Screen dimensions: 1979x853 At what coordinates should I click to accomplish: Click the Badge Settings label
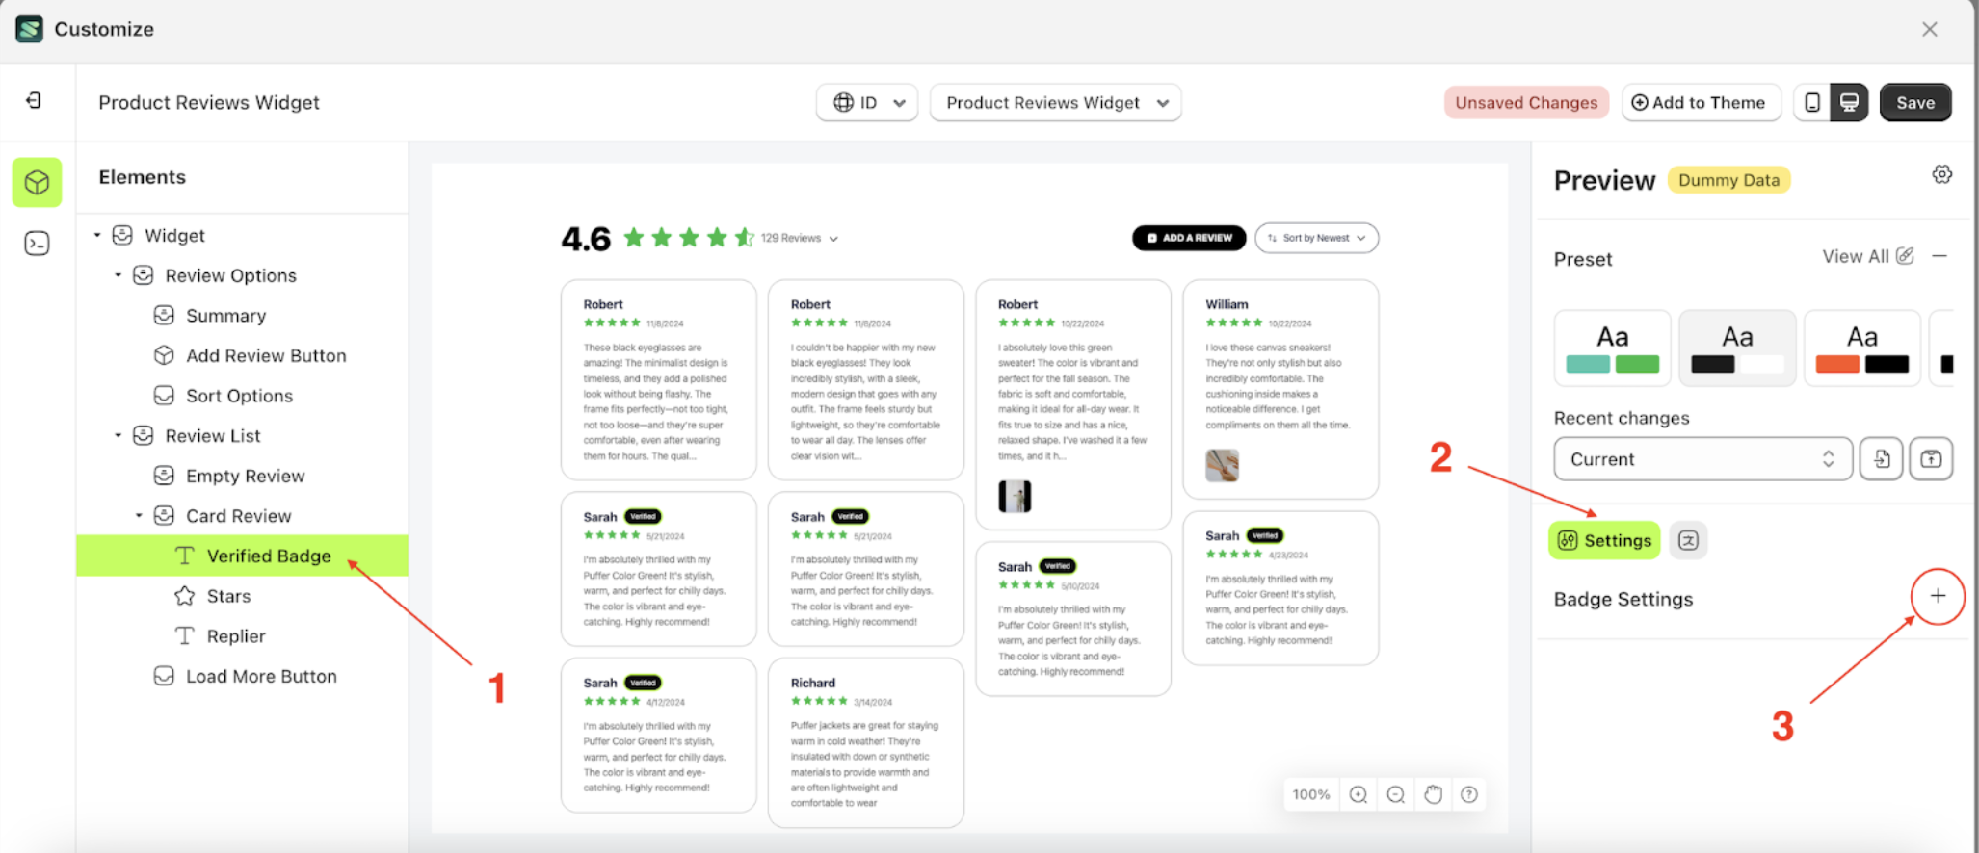(x=1623, y=599)
